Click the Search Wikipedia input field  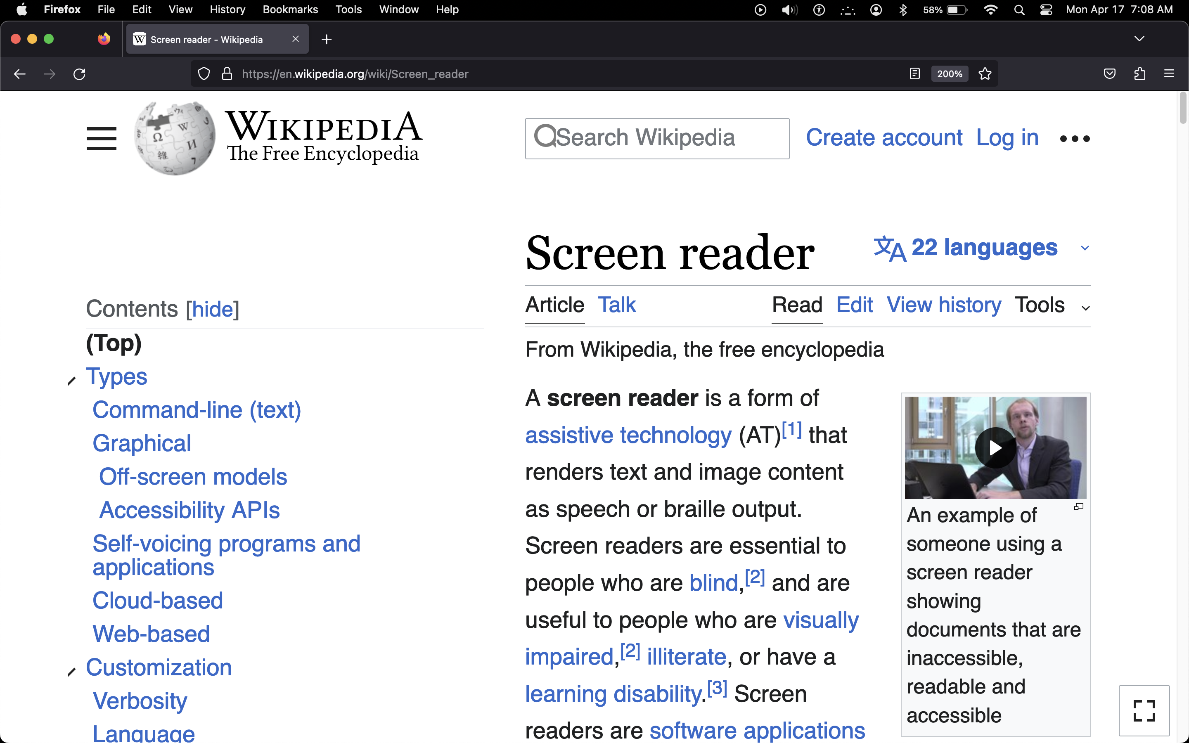(x=657, y=139)
